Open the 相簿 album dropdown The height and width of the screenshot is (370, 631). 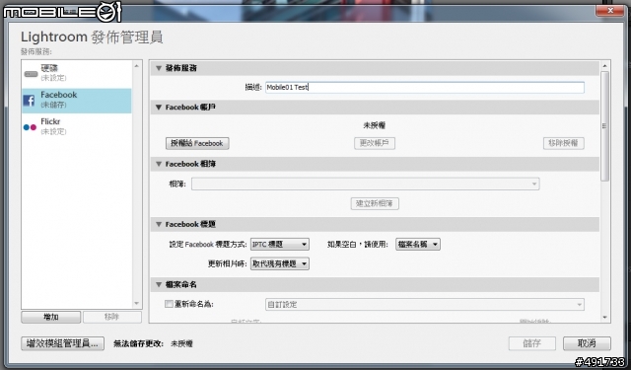point(366,184)
